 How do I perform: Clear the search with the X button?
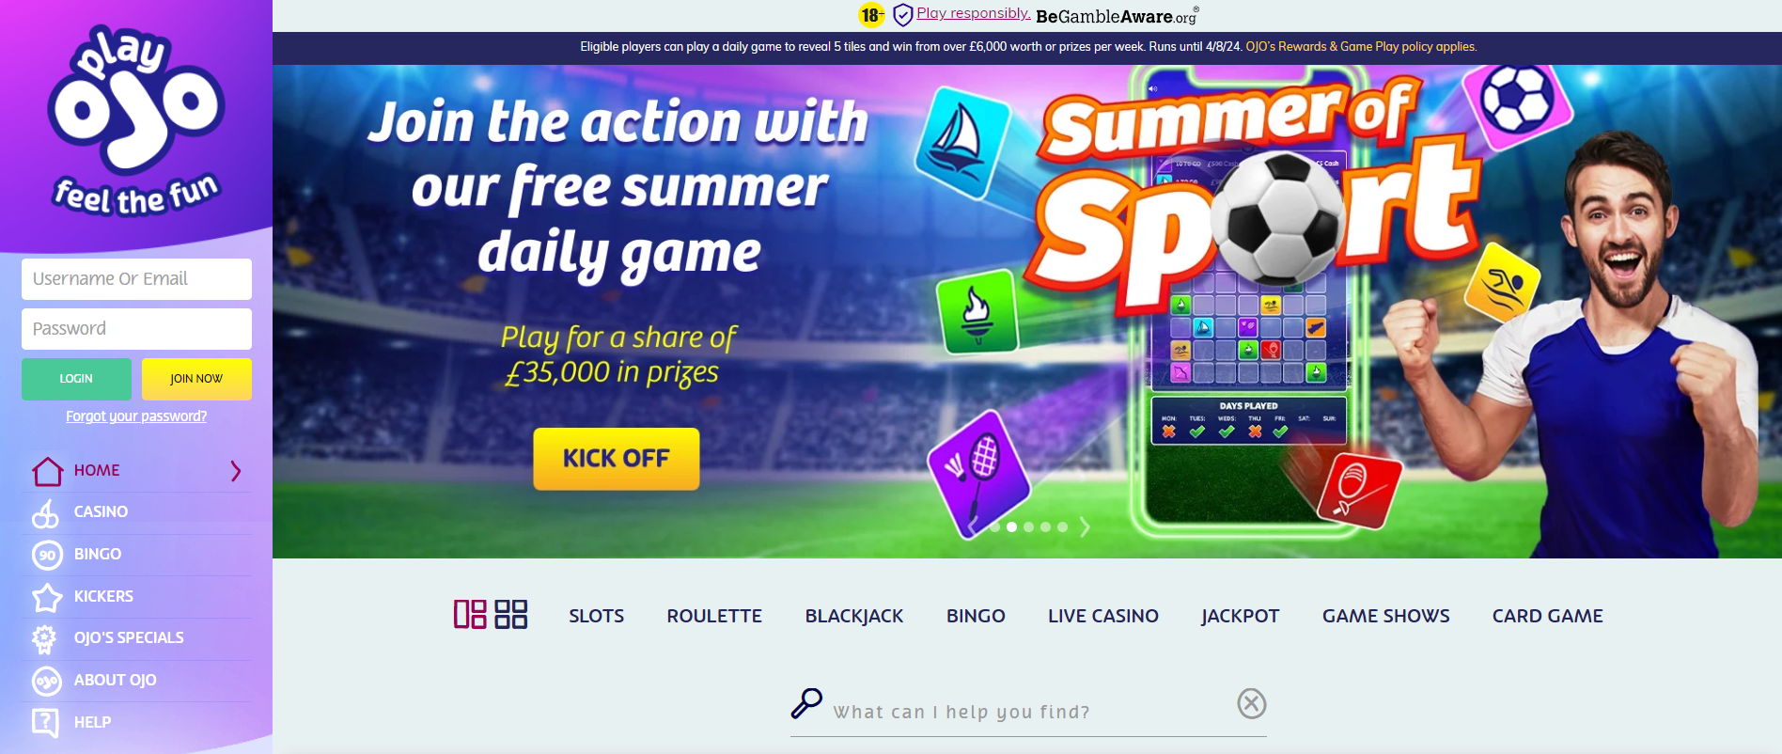coord(1252,703)
